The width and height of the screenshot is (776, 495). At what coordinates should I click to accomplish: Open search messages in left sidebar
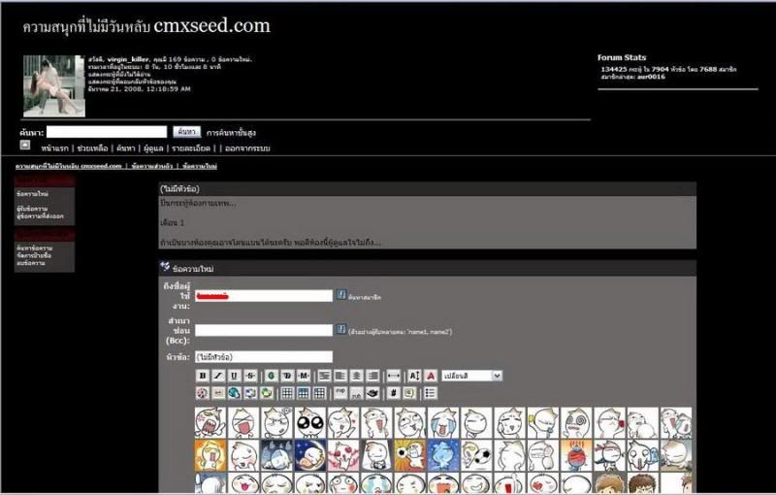click(35, 247)
